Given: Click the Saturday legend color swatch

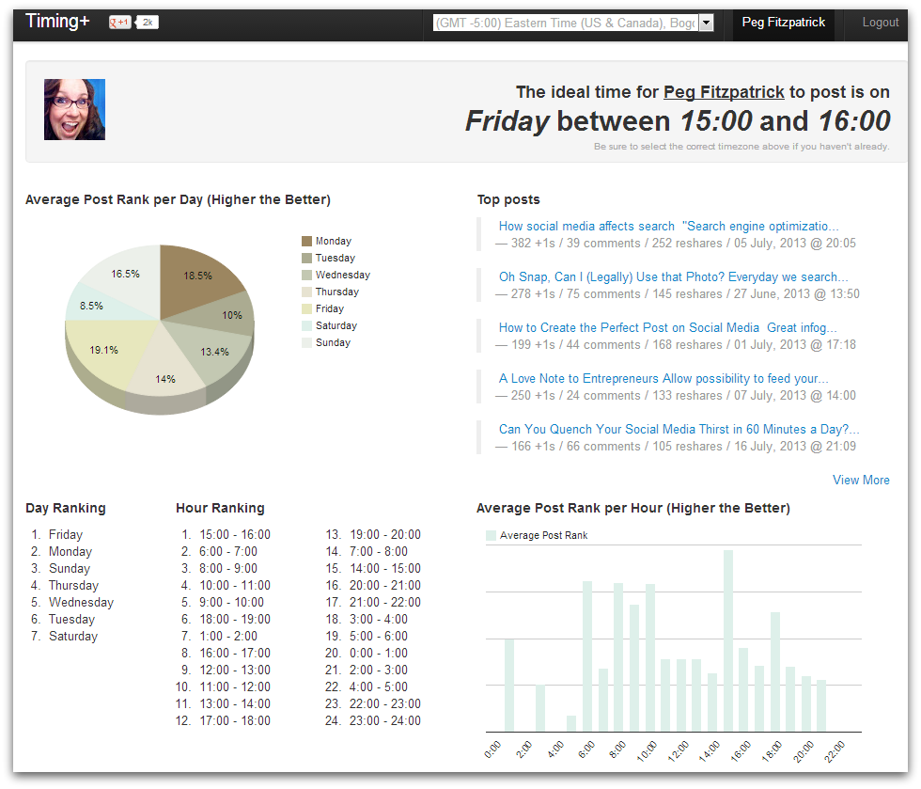Looking at the screenshot, I should (306, 325).
